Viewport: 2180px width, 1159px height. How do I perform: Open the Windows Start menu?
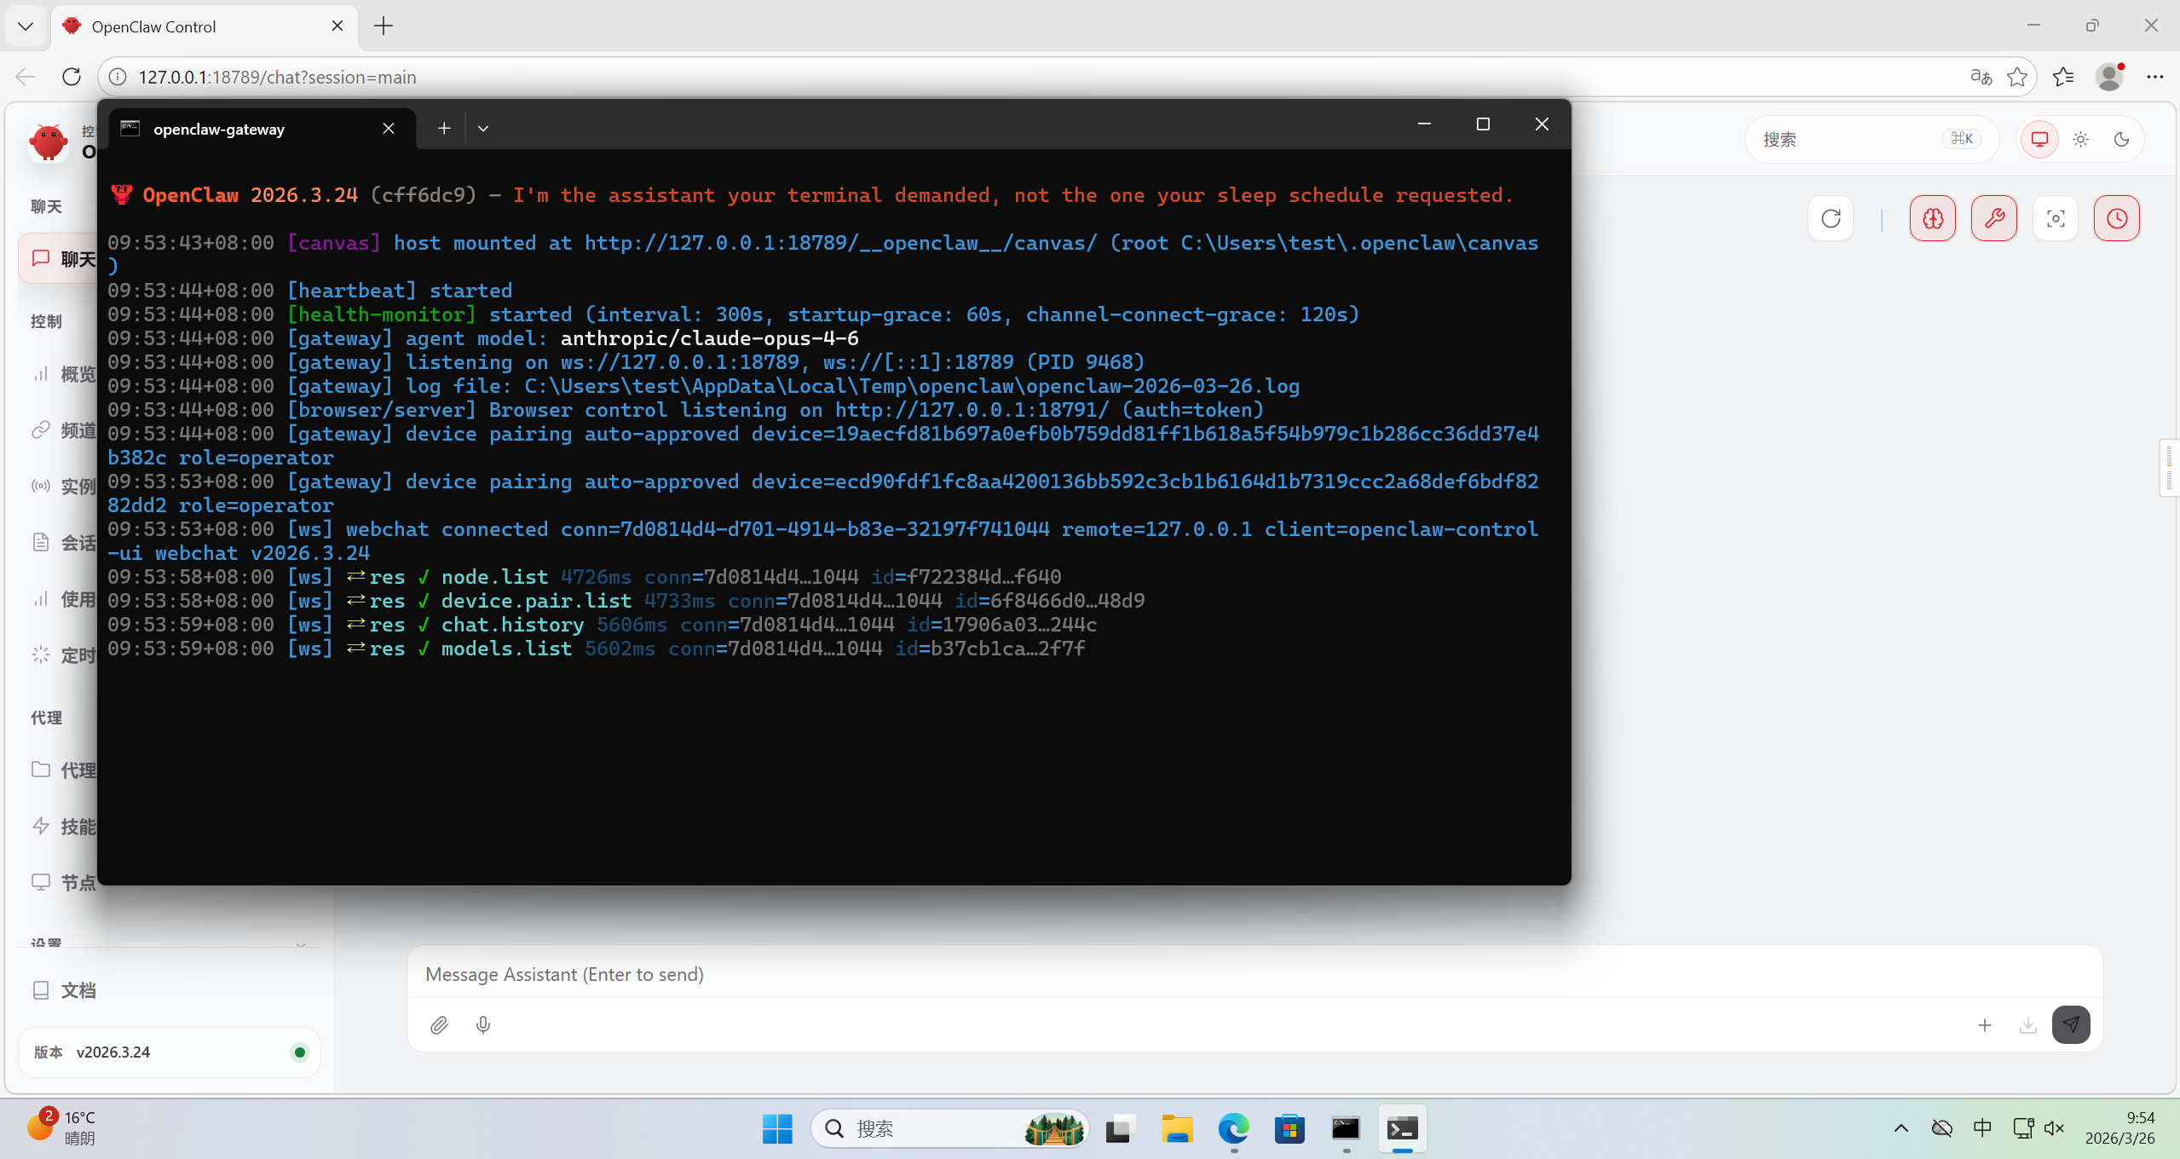point(777,1129)
